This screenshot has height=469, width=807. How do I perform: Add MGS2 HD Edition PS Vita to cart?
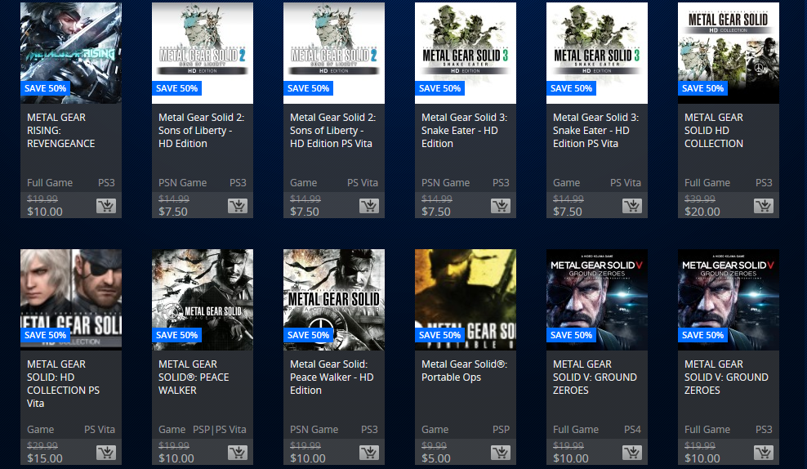pos(369,206)
